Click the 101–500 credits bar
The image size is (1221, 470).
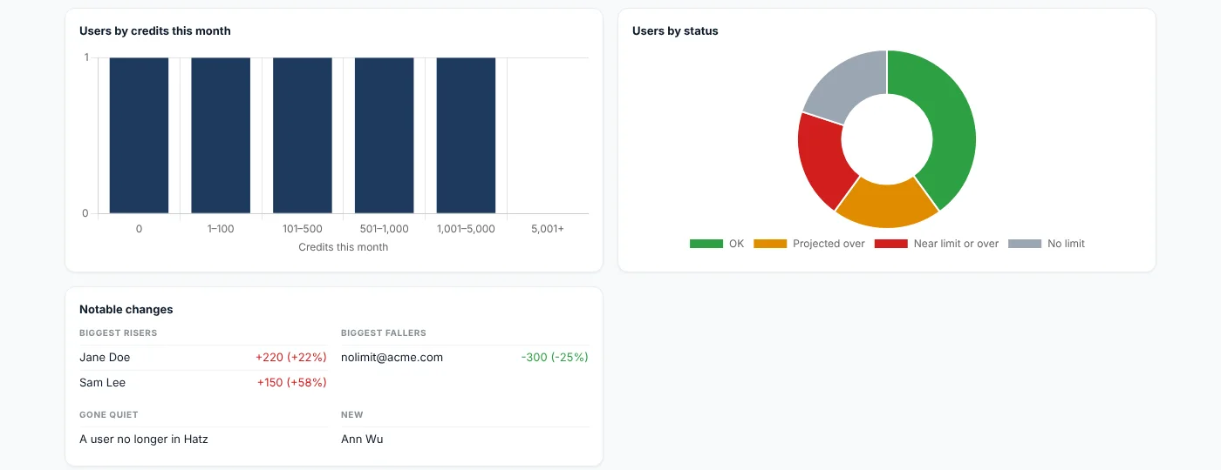[303, 136]
